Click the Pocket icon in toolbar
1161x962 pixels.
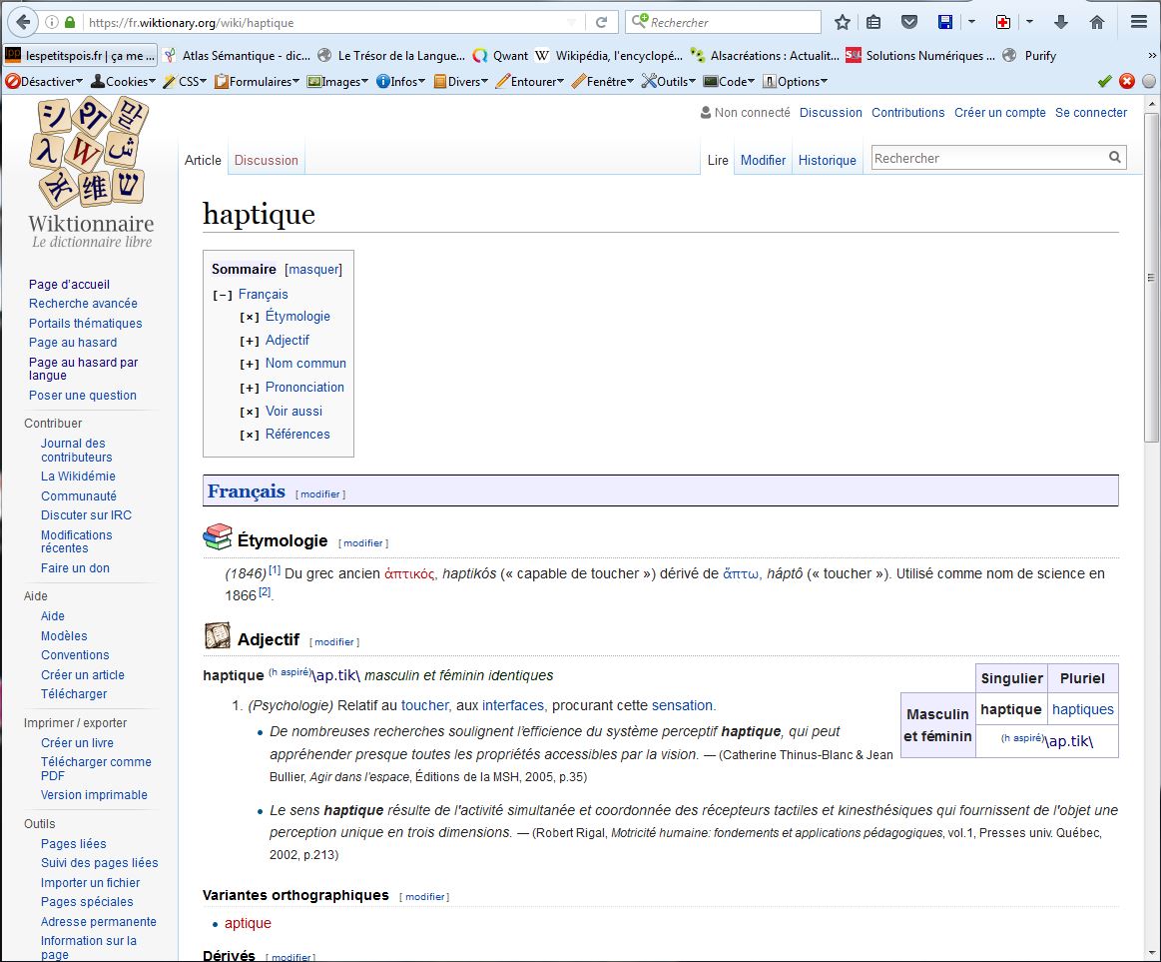click(908, 22)
